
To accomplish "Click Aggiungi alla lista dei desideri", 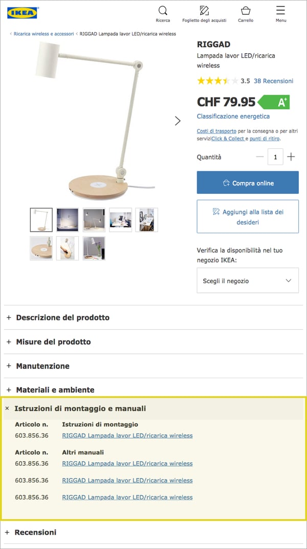I will point(248,216).
